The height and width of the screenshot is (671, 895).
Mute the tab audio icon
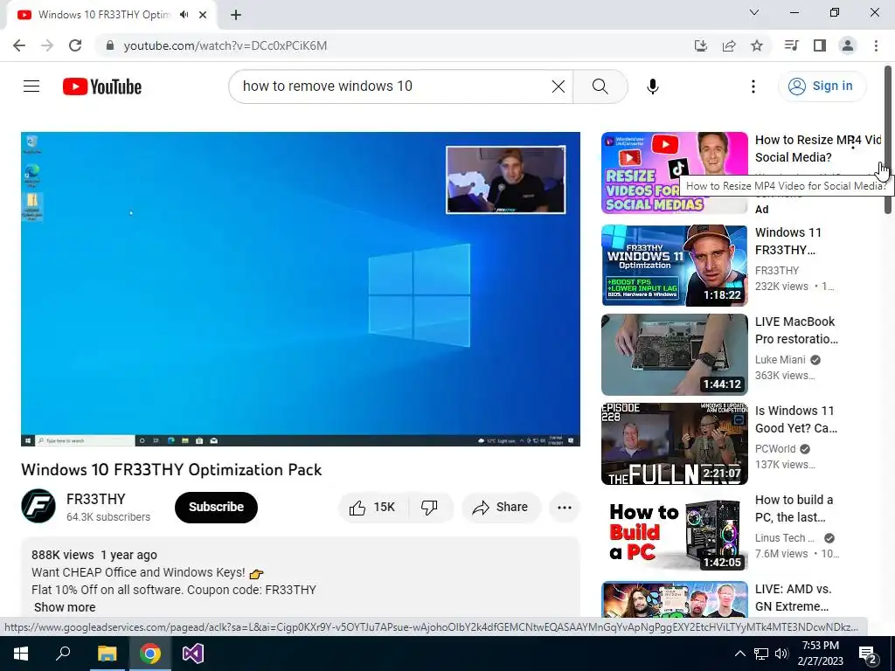click(x=184, y=15)
